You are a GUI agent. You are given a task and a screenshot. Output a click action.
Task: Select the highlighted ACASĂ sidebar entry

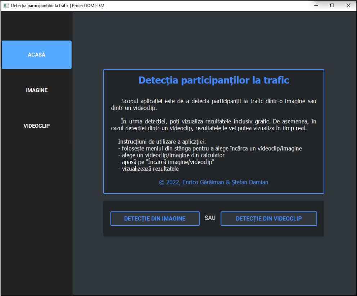[x=36, y=55]
